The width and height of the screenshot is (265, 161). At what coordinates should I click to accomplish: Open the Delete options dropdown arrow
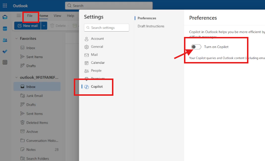tap(68, 26)
